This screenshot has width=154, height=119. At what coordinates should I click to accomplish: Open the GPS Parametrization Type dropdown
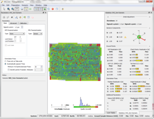[x=17, y=34]
